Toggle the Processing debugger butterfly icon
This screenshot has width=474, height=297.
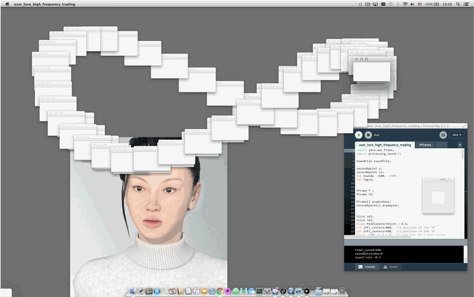point(443,135)
